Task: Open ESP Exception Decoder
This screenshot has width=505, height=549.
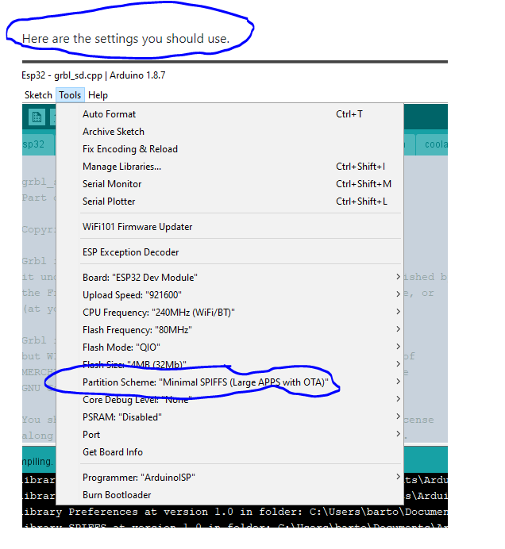Action: click(130, 252)
